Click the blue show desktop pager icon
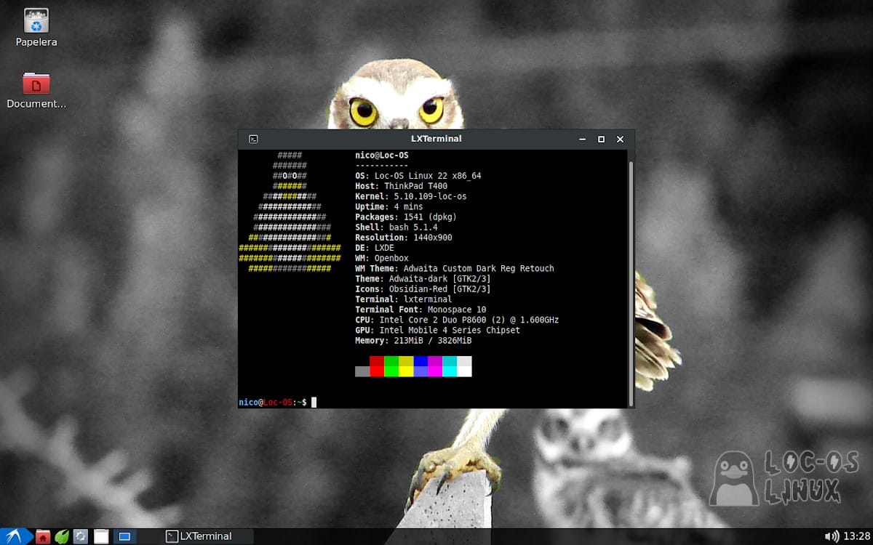 click(124, 537)
